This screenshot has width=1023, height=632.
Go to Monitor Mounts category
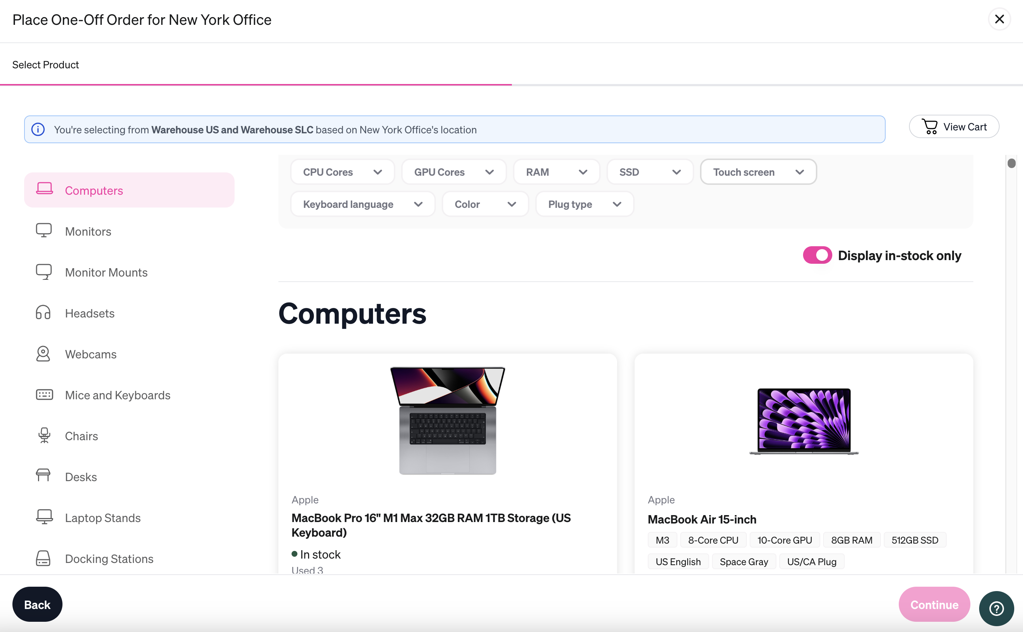tap(106, 272)
